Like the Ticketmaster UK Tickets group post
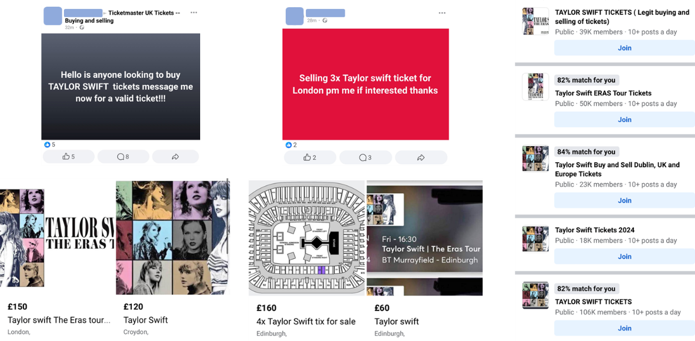Image resolution: width=695 pixels, height=341 pixels. pos(68,157)
